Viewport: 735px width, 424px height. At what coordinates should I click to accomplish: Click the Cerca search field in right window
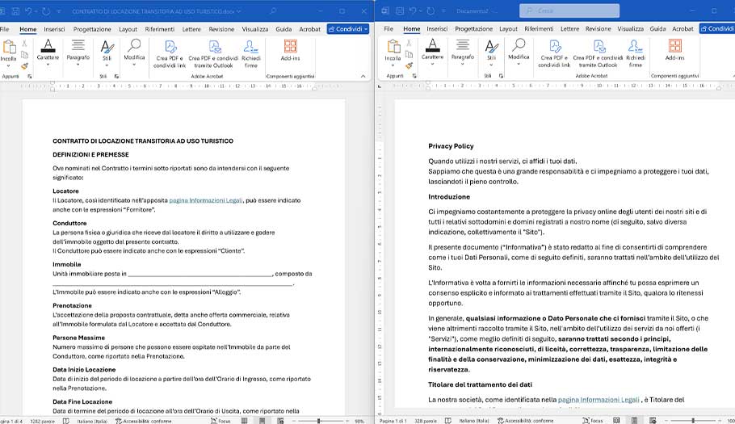pyautogui.click(x=569, y=10)
